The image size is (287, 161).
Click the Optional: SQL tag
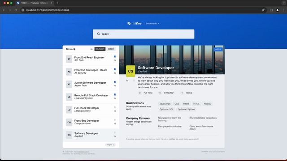coord(166,109)
